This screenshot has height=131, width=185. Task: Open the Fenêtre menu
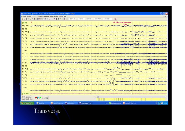(x=61, y=16)
